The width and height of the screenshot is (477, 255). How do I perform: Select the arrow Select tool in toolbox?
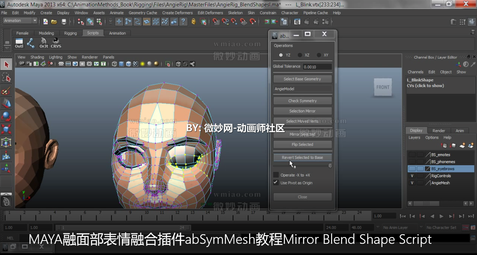tap(6, 65)
